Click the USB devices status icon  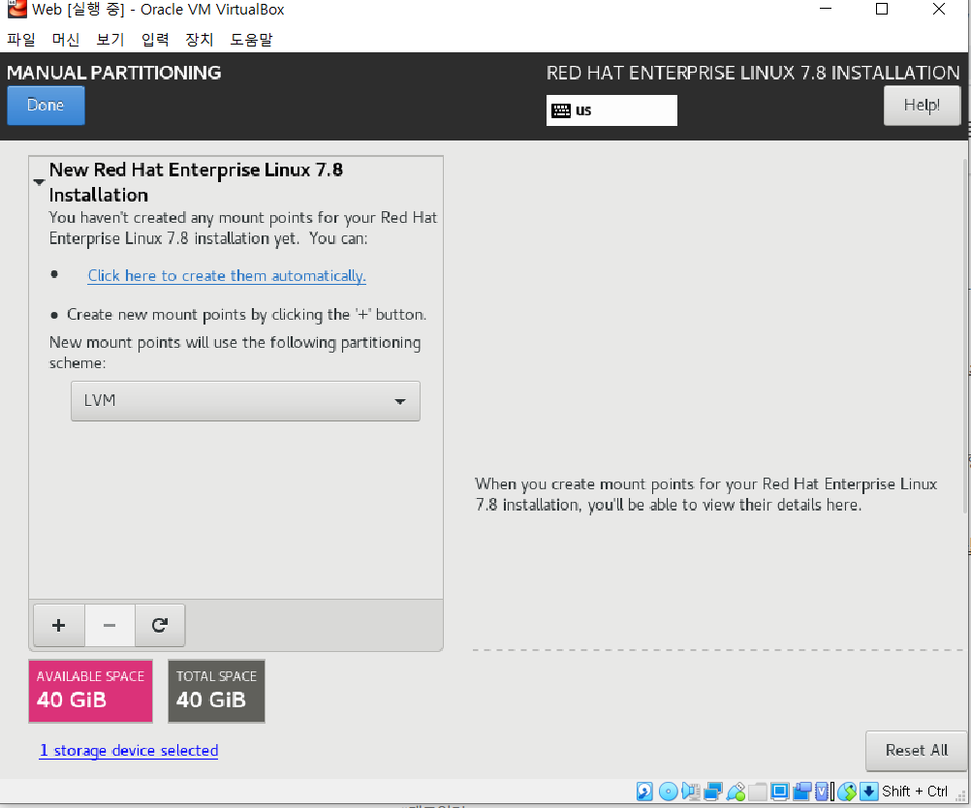coord(736,792)
